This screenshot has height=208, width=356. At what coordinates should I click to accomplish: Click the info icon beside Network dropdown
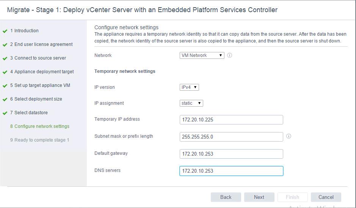(229, 55)
